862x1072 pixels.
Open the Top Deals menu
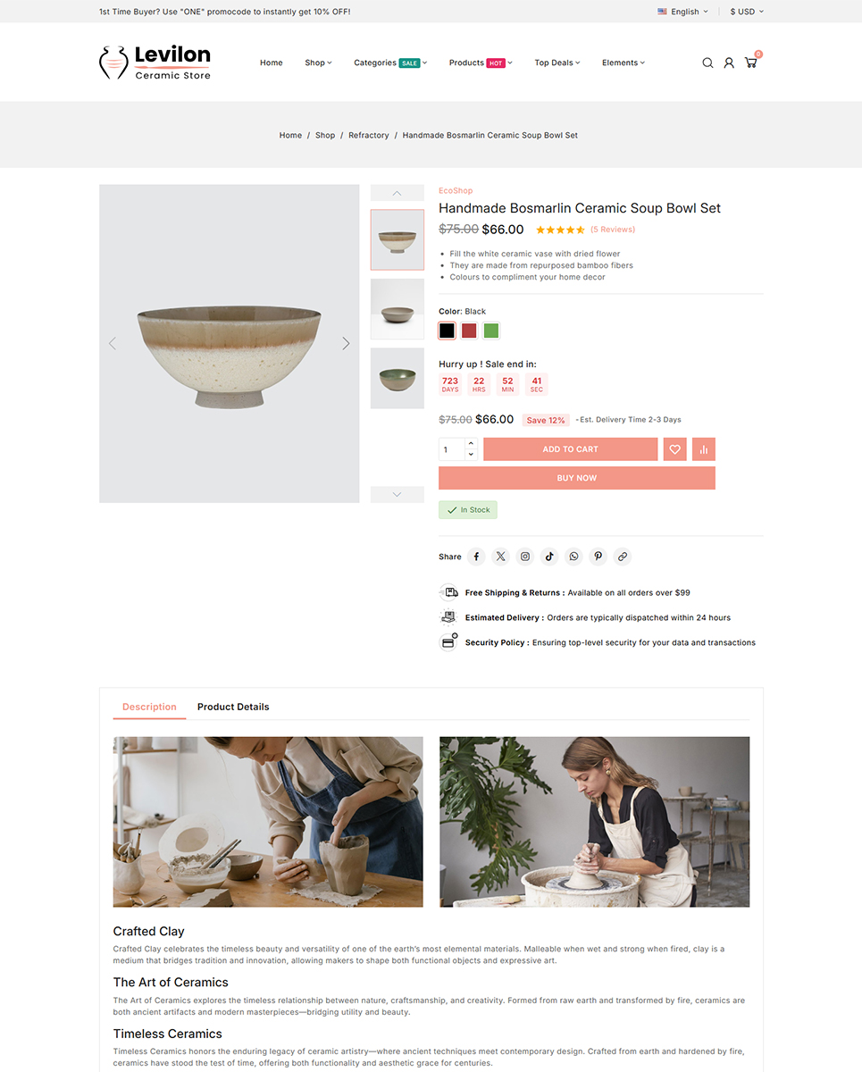point(557,63)
